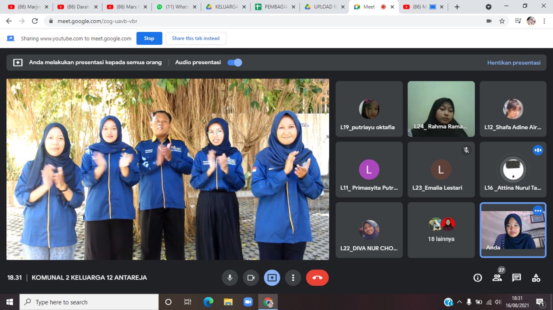Viewport: 553px width, 310px height.
Task: Open more options three-dot menu
Action: coord(293,278)
